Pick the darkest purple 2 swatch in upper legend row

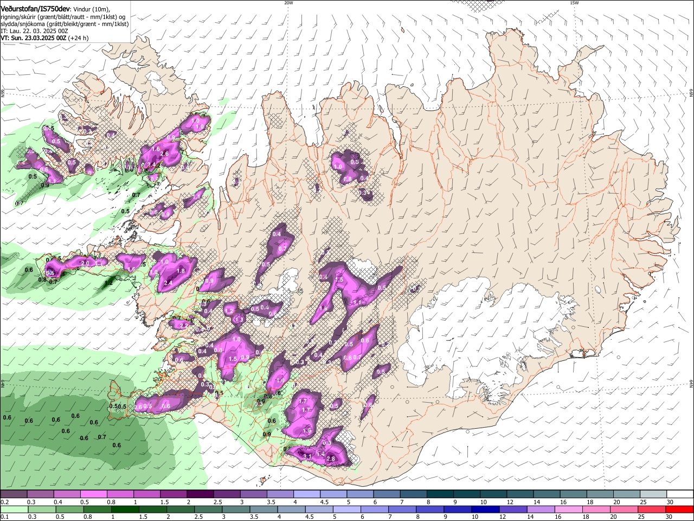click(x=200, y=494)
